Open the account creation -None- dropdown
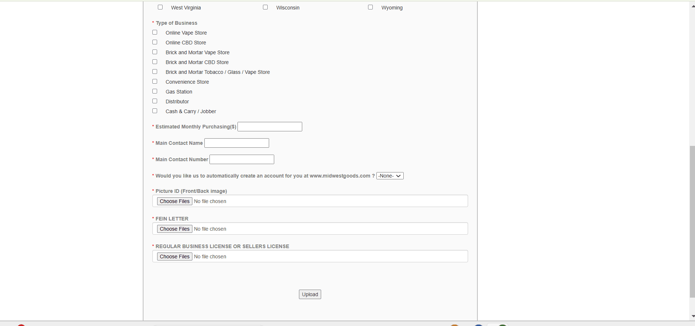The height and width of the screenshot is (326, 695). click(390, 176)
